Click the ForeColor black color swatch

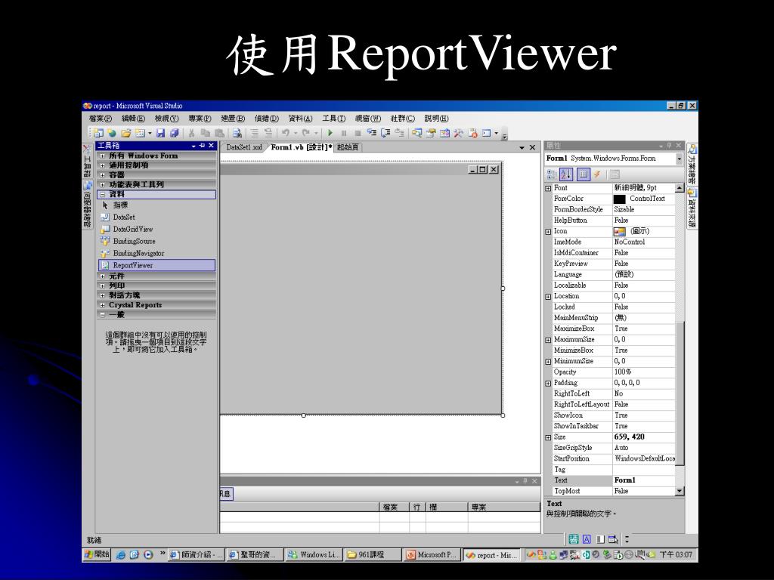tap(619, 199)
